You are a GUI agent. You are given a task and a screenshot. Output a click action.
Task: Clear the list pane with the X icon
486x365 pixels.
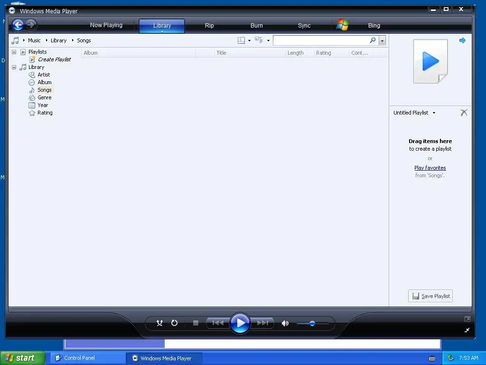pos(464,113)
